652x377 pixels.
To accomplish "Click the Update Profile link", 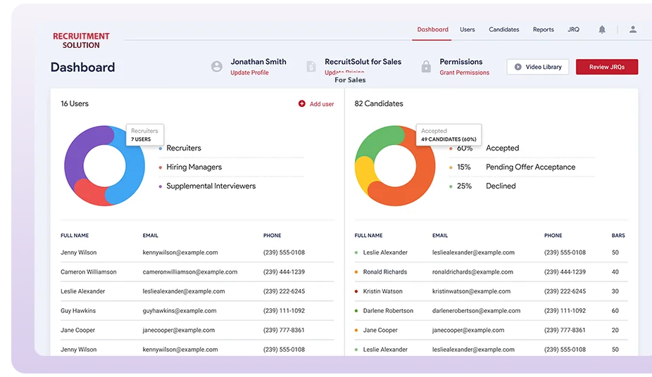I will tap(249, 73).
